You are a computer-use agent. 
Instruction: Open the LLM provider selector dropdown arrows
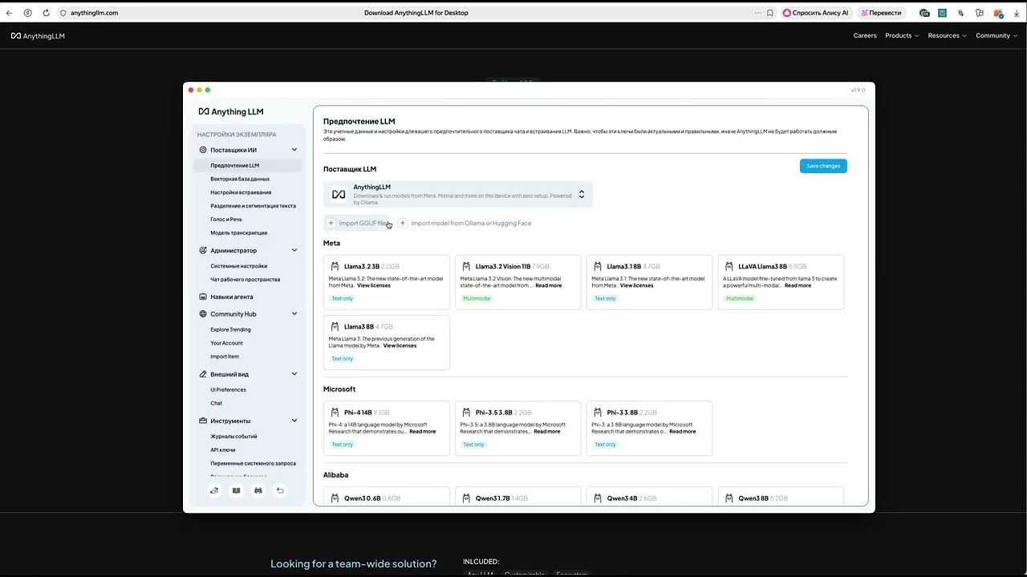tap(582, 195)
